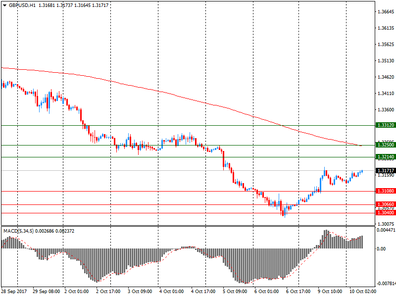Open the chart dropdown triangle beside GBPUSD,H1

click(x=4, y=5)
